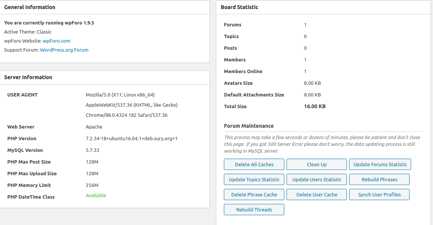Screen dimensions: 433x225
Task: Click the PHP Memory Limit label
Action: tap(29, 185)
